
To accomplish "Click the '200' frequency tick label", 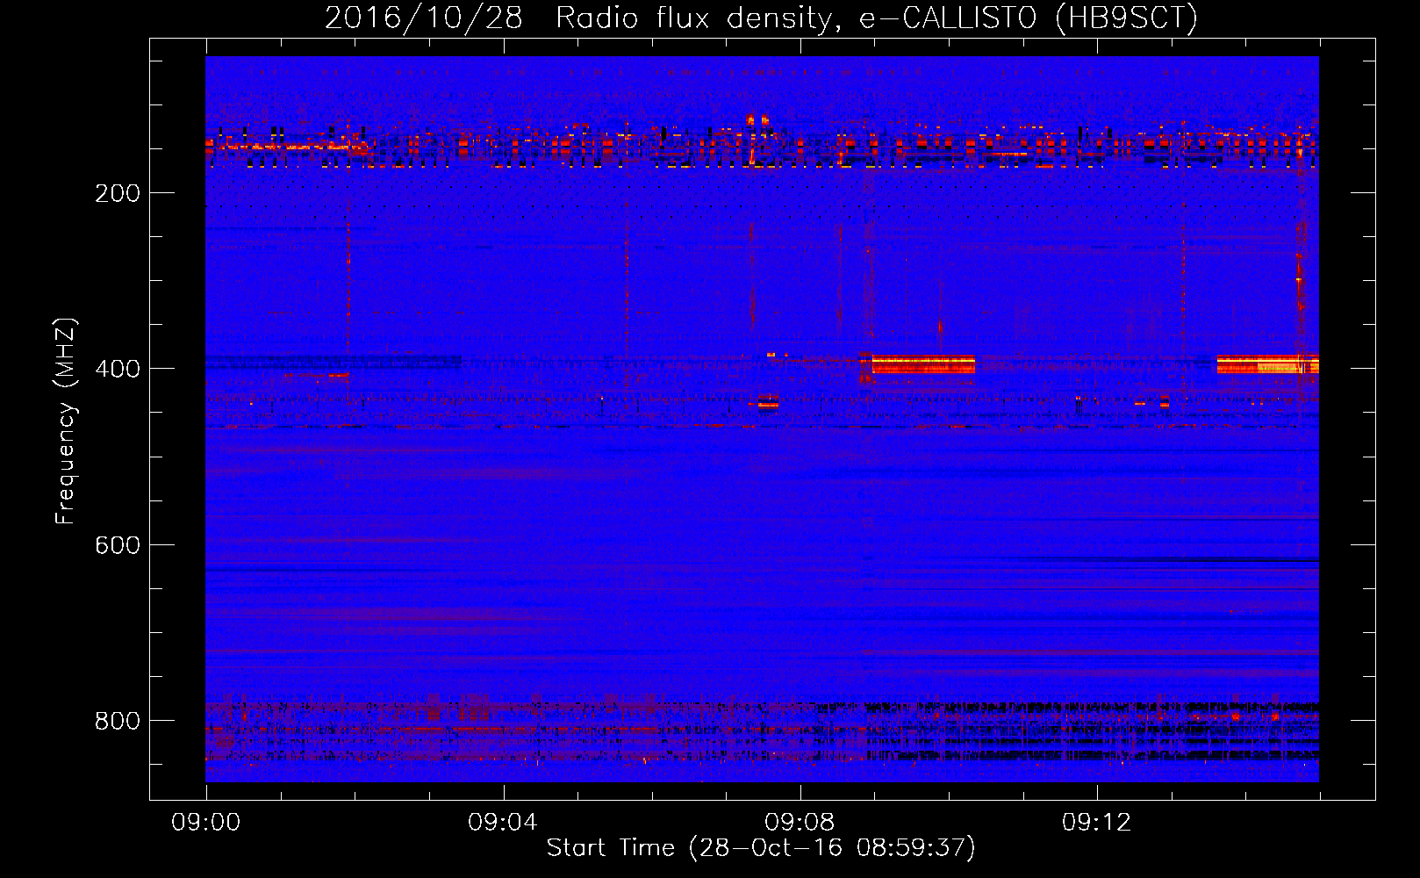I will 118,193.
